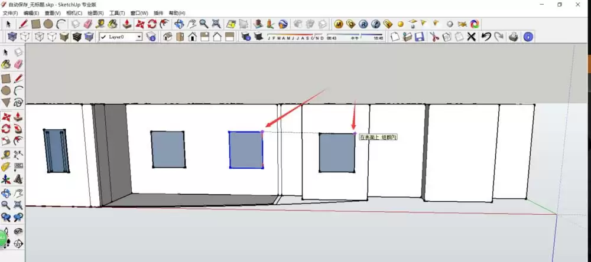Print the model with printer icon

click(x=514, y=37)
